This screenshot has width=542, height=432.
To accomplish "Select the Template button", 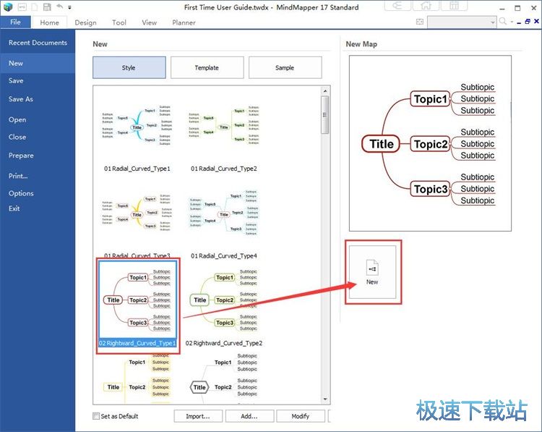I will coord(207,67).
